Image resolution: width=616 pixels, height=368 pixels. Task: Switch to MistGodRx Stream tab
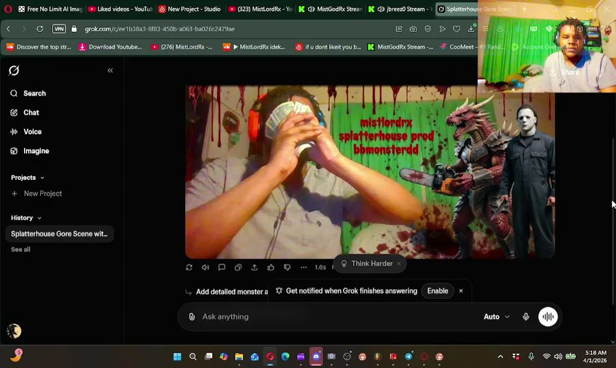click(x=330, y=9)
